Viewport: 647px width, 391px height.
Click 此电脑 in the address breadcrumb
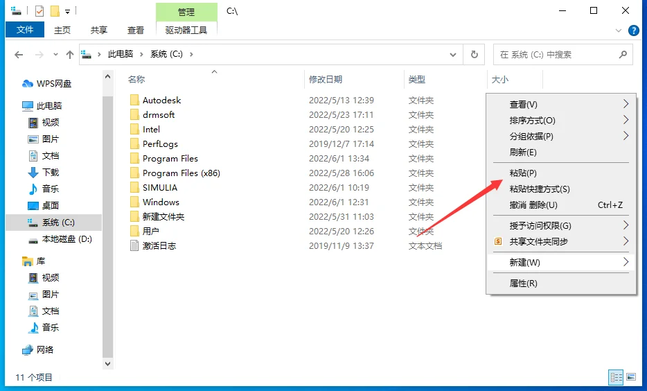121,54
